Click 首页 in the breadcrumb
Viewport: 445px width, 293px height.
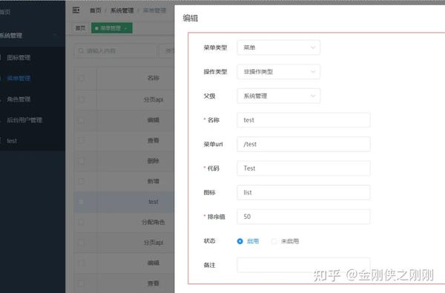(x=96, y=10)
